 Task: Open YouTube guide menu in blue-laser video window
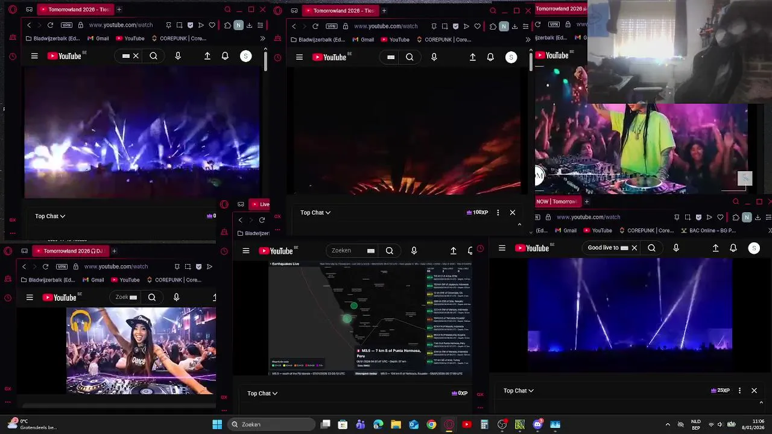point(34,56)
